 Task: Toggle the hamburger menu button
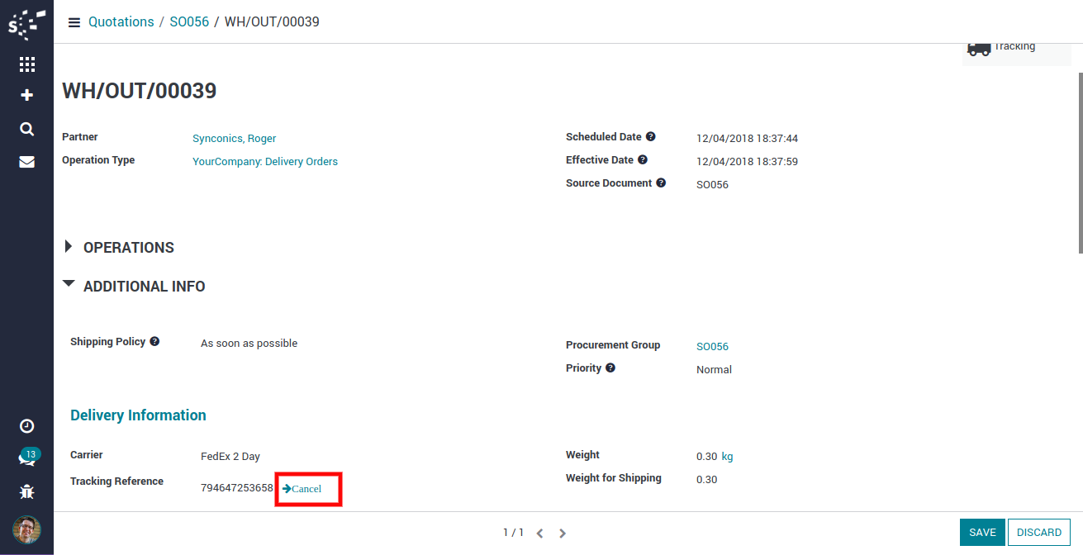tap(74, 22)
